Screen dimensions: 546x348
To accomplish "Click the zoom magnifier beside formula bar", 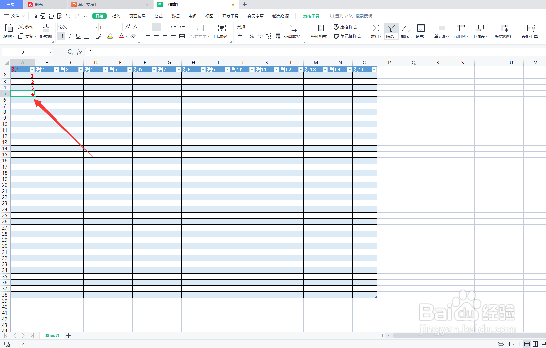I will (70, 52).
